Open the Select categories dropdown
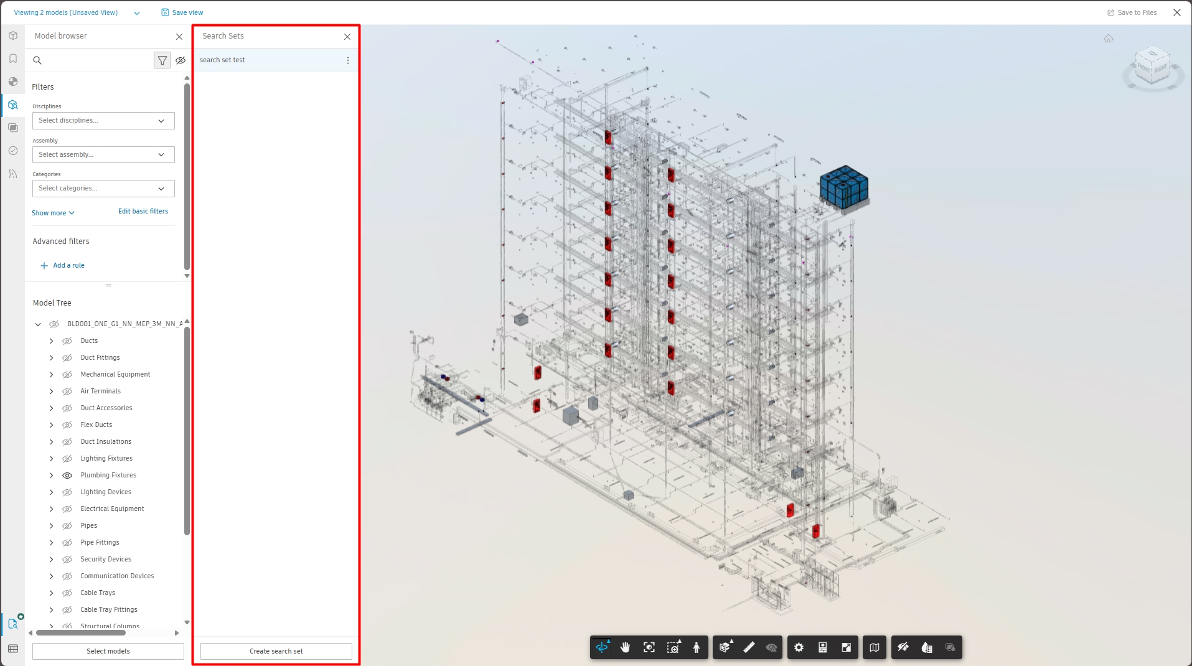The height and width of the screenshot is (666, 1192). click(103, 189)
